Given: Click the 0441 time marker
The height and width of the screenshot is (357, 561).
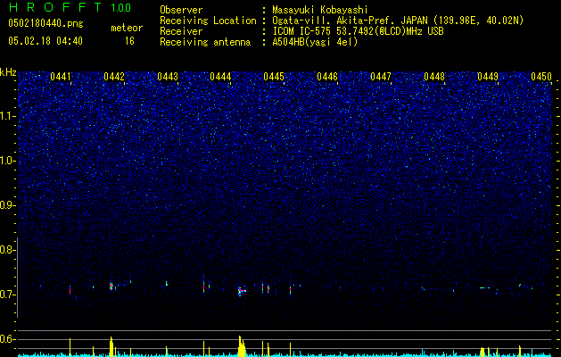Looking at the screenshot, I should tap(61, 76).
